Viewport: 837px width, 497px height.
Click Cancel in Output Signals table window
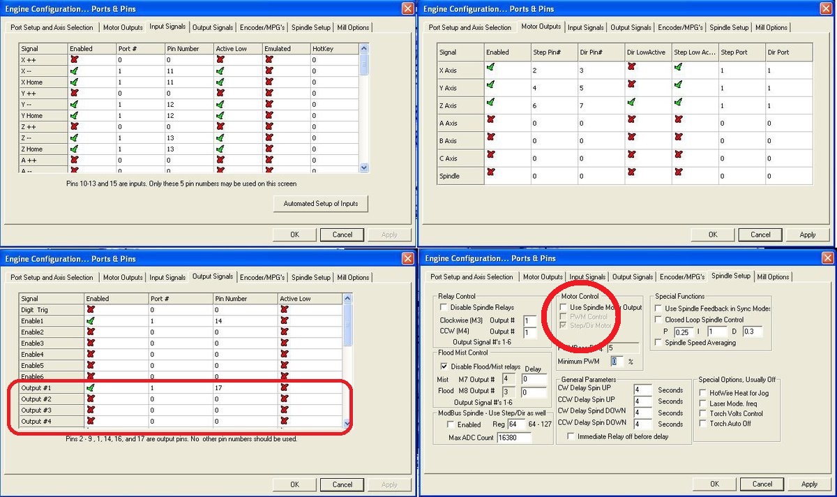pos(342,484)
